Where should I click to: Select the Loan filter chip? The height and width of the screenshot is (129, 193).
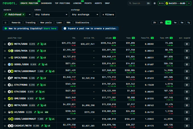(59, 22)
